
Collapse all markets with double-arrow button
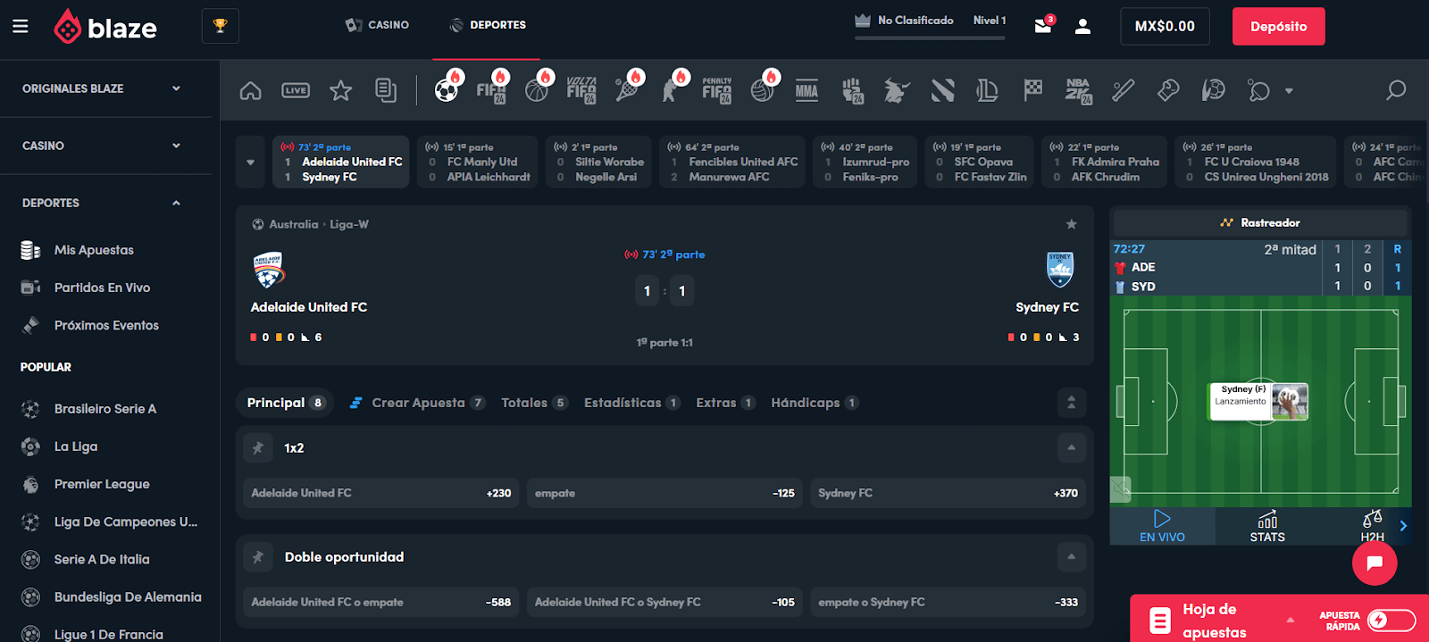[1071, 403]
